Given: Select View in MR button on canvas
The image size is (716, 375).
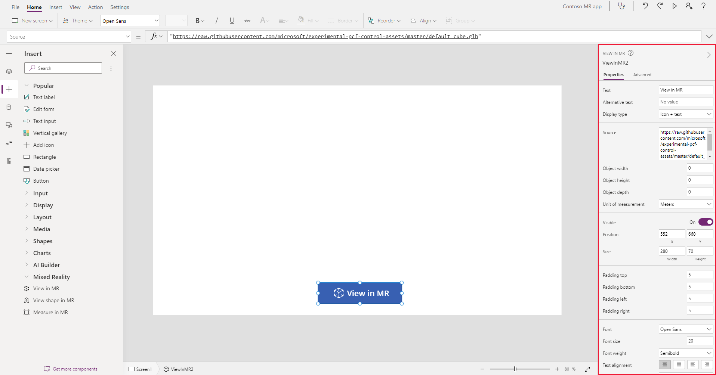Looking at the screenshot, I should point(360,293).
